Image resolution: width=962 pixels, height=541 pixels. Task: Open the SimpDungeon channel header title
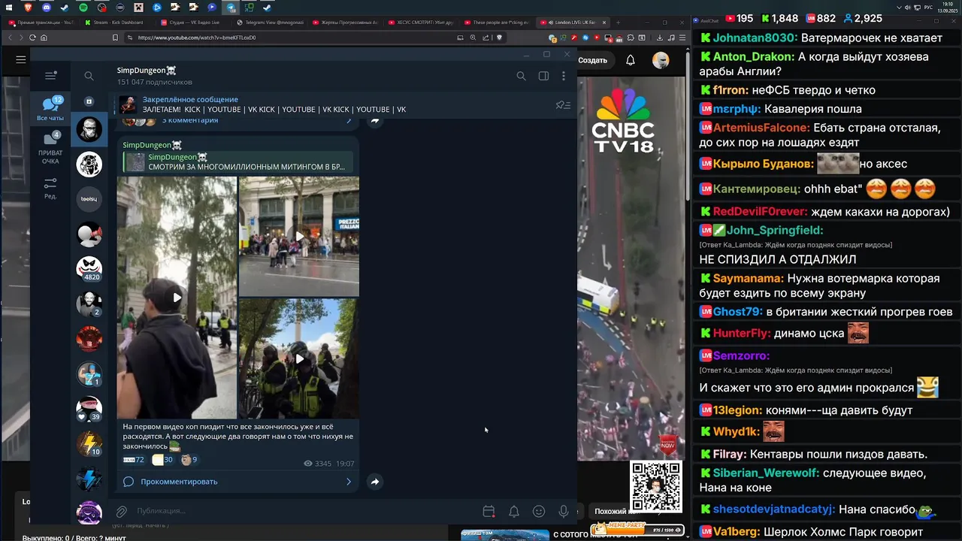(147, 71)
